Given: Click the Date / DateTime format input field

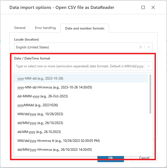Looking at the screenshot, I should click(x=80, y=66).
